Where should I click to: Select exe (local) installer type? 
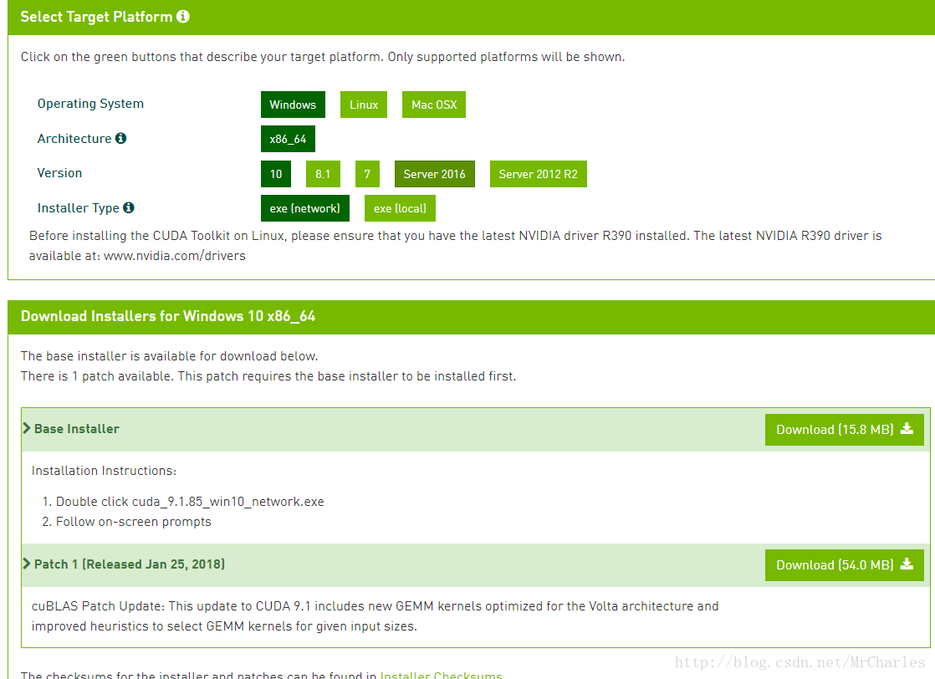(400, 209)
